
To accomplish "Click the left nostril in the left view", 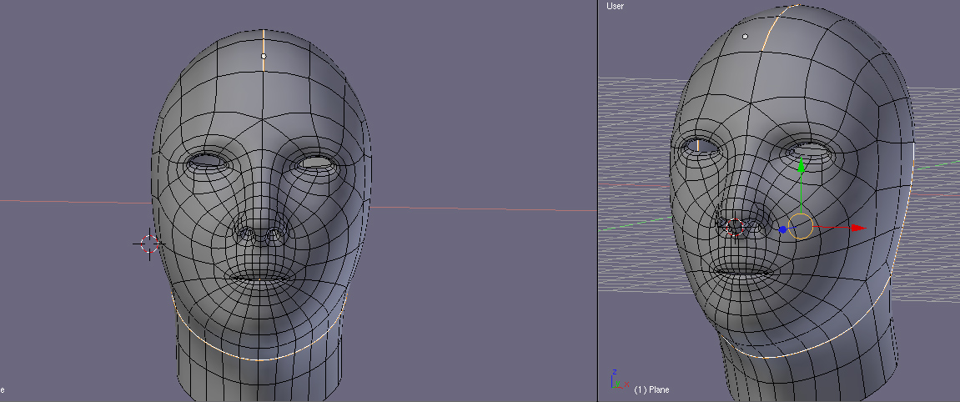I will [x=248, y=234].
